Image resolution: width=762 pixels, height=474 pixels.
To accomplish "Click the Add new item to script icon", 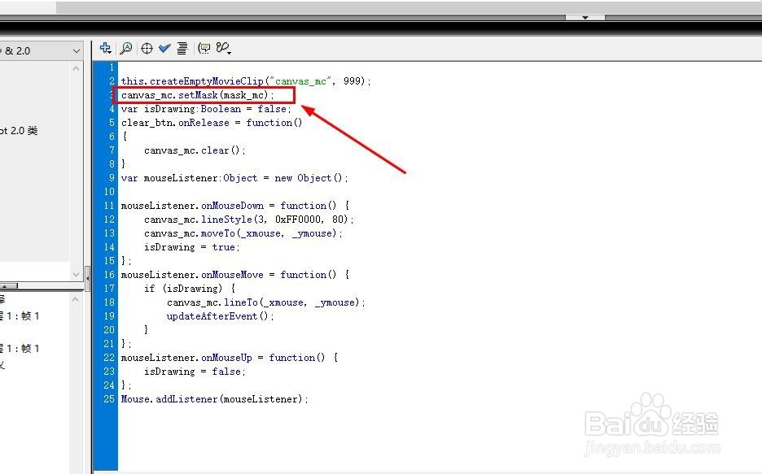I will [x=106, y=48].
